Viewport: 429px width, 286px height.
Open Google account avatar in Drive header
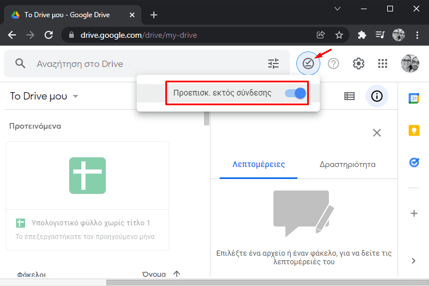(410, 63)
